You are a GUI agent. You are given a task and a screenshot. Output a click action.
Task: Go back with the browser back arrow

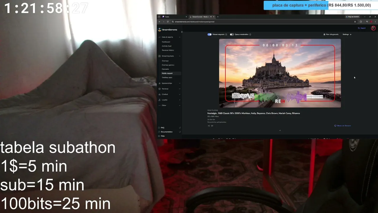tap(159, 22)
